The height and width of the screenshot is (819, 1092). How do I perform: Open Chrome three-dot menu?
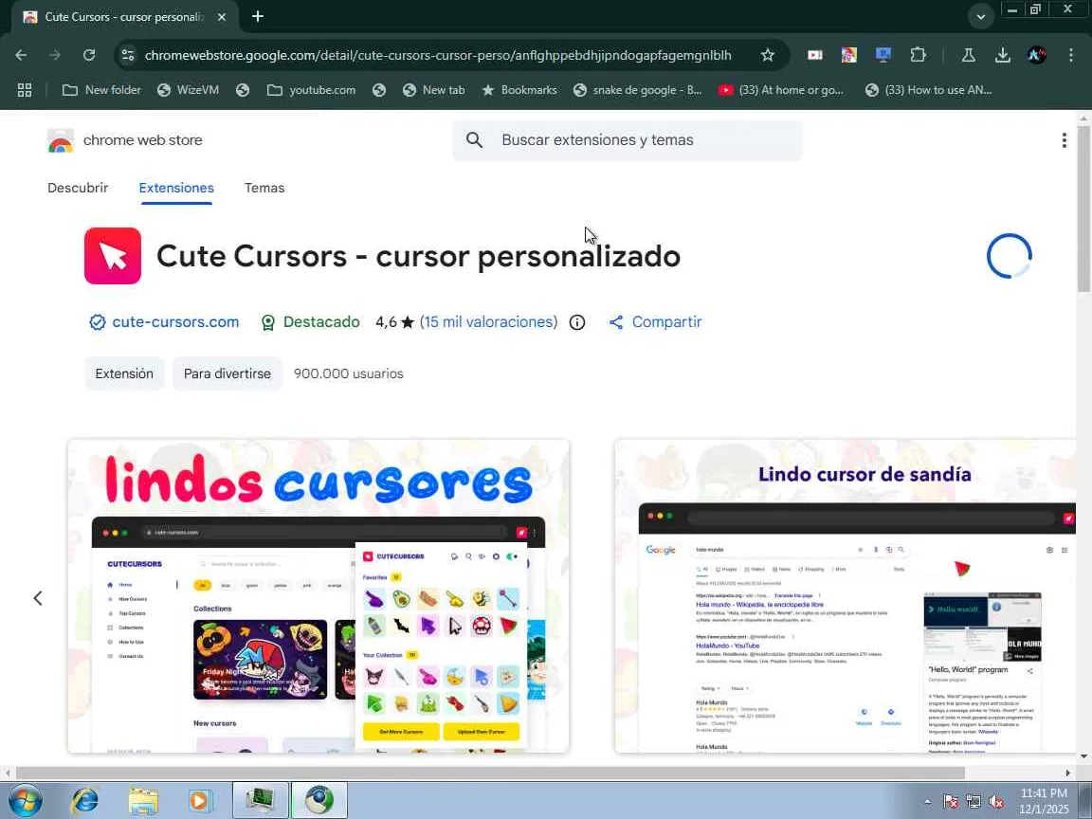1071,55
